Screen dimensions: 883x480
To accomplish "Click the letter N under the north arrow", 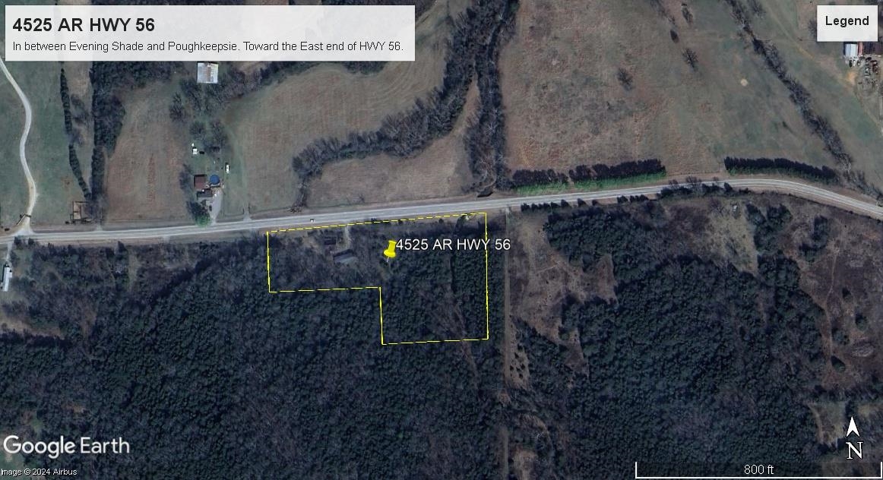I will click(854, 450).
